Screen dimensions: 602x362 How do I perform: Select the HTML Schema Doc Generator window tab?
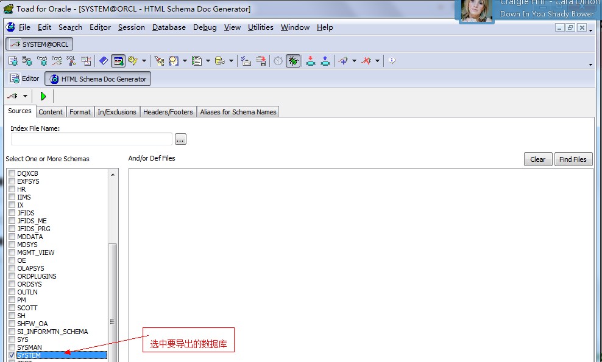(98, 78)
